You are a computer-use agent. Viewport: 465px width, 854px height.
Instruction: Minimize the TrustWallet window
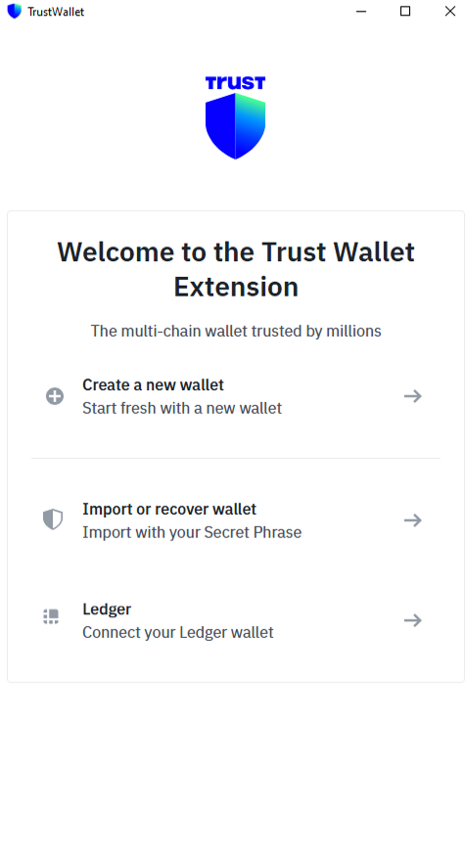pos(361,11)
